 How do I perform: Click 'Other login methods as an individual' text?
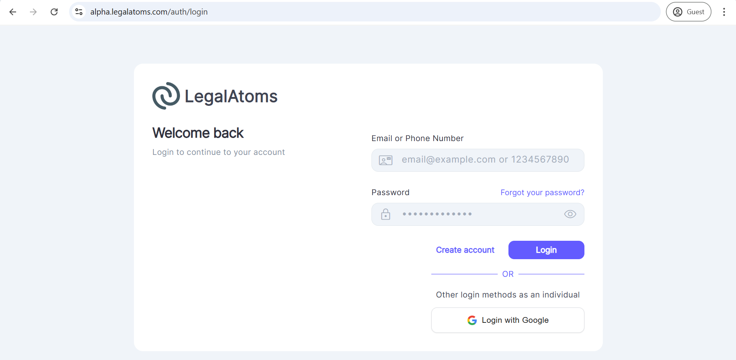[x=508, y=295]
